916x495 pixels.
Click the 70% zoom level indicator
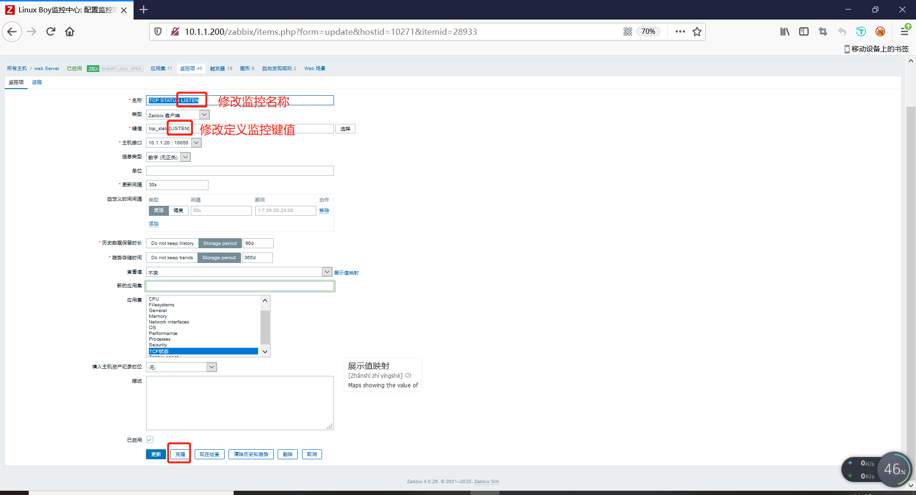pos(648,32)
